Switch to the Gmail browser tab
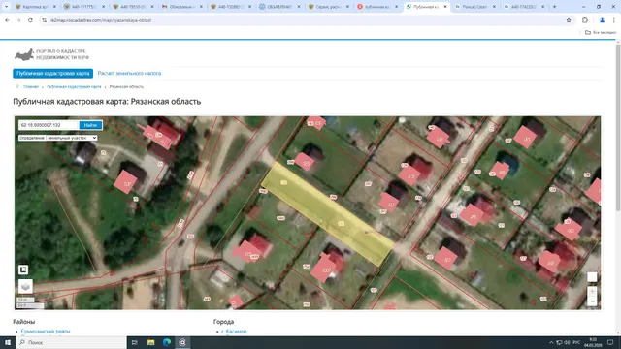This screenshot has width=621, height=349. [x=182, y=7]
